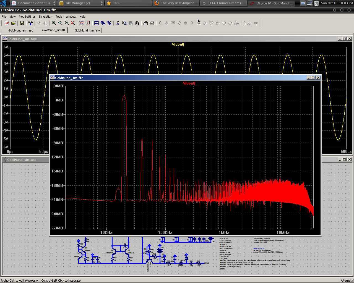Click the Redo arrow icon
Image resolution: width=354 pixels, height=283 pixels.
coord(230,23)
